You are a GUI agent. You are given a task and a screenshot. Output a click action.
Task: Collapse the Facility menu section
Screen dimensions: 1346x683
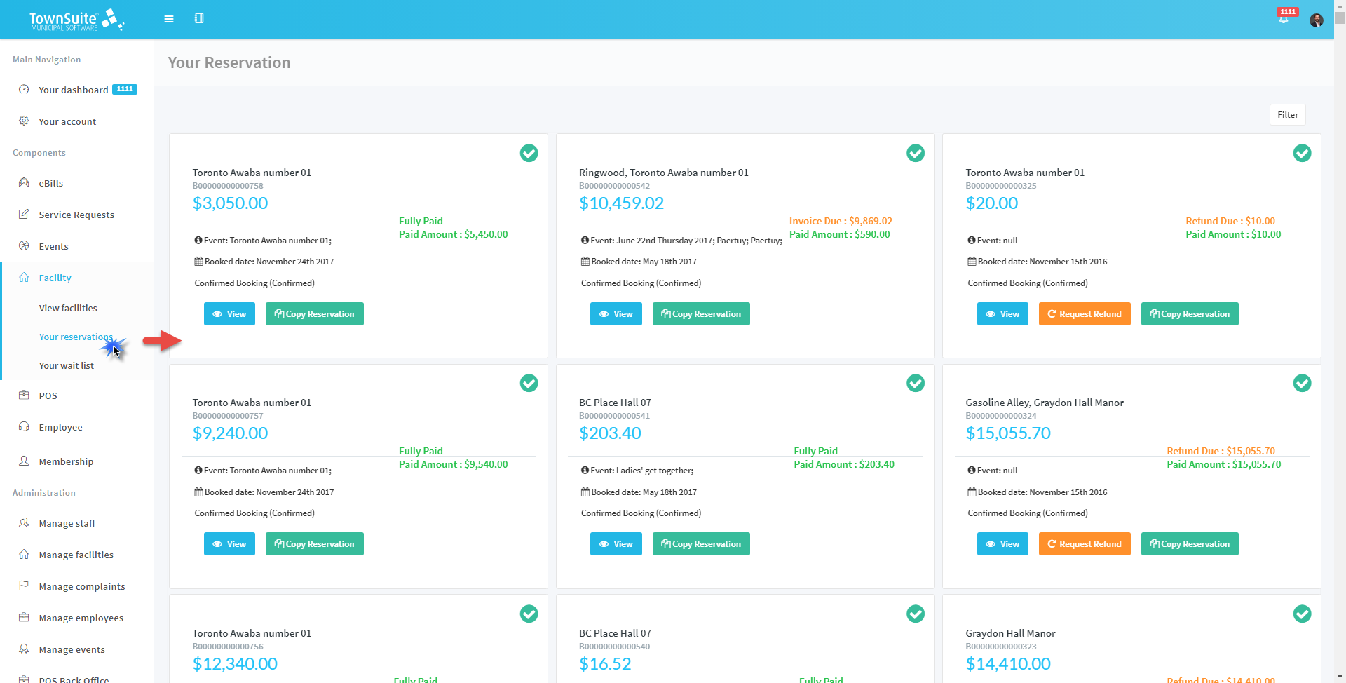point(55,278)
